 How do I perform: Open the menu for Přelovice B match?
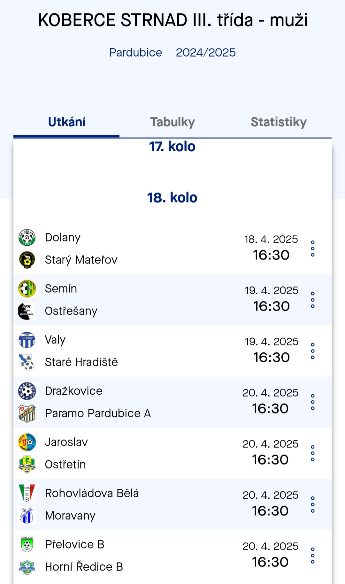pyautogui.click(x=313, y=556)
